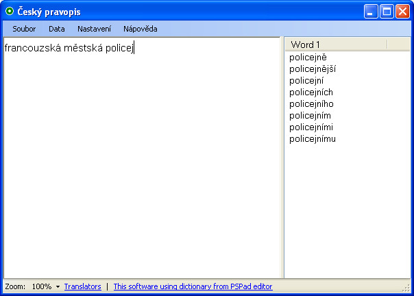The image size is (414, 296).
Task: Click inside the text editing area
Action: click(x=142, y=158)
